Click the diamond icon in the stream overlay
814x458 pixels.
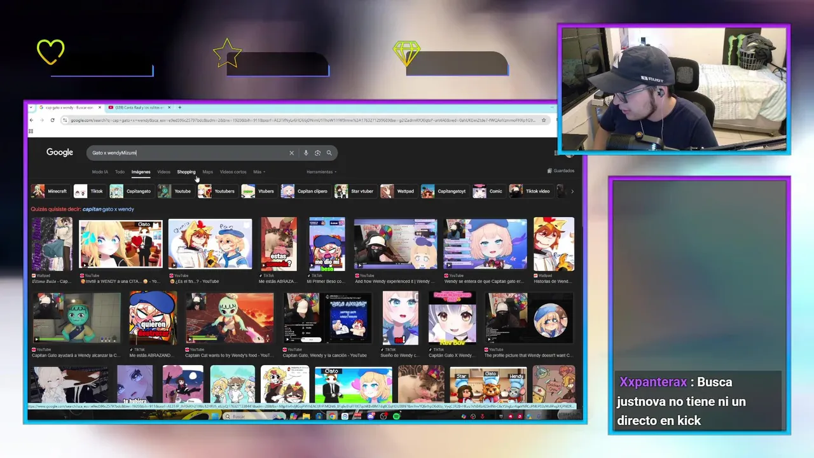click(x=406, y=53)
